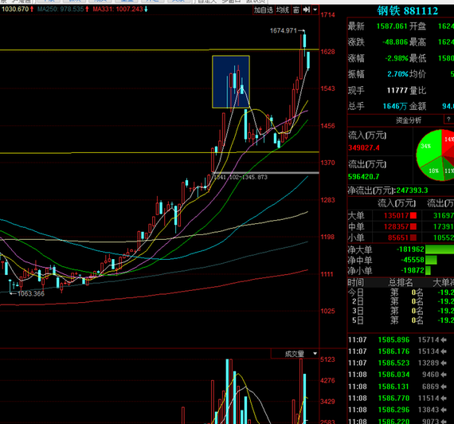454x424 pixels.
Task: Click the 34% green pie chart slice
Action: [428, 147]
